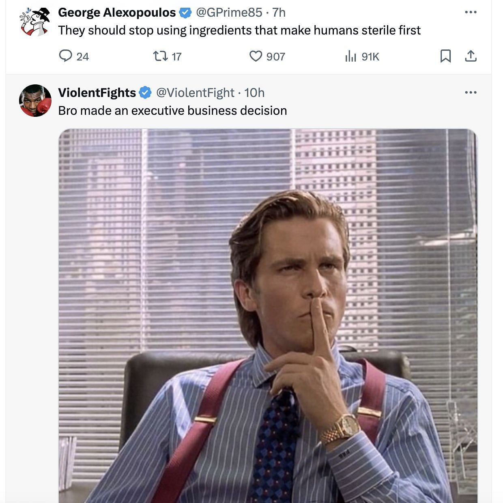Click George Alexopoulos's verified badge
The image size is (503, 503).
185,13
